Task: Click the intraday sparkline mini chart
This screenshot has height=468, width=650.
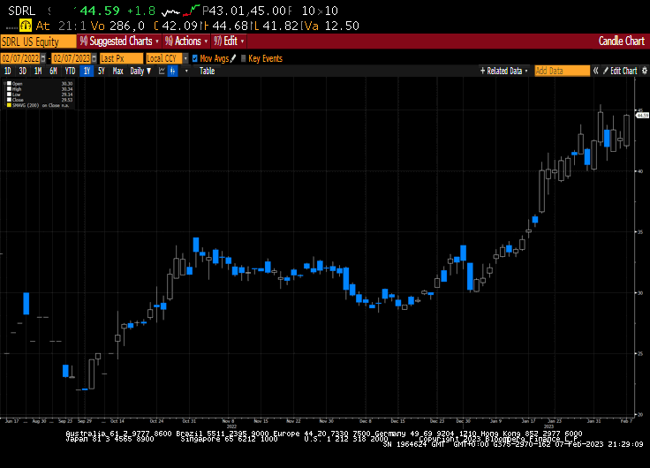Action: (x=181, y=11)
